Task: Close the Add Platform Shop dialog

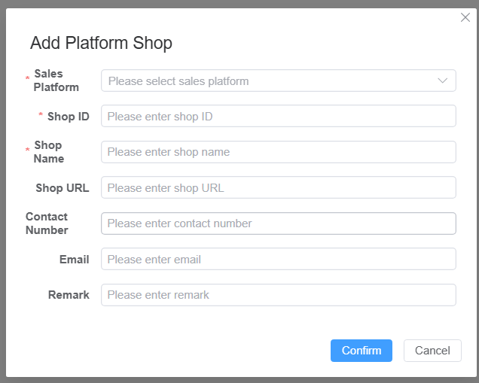Action: tap(465, 18)
